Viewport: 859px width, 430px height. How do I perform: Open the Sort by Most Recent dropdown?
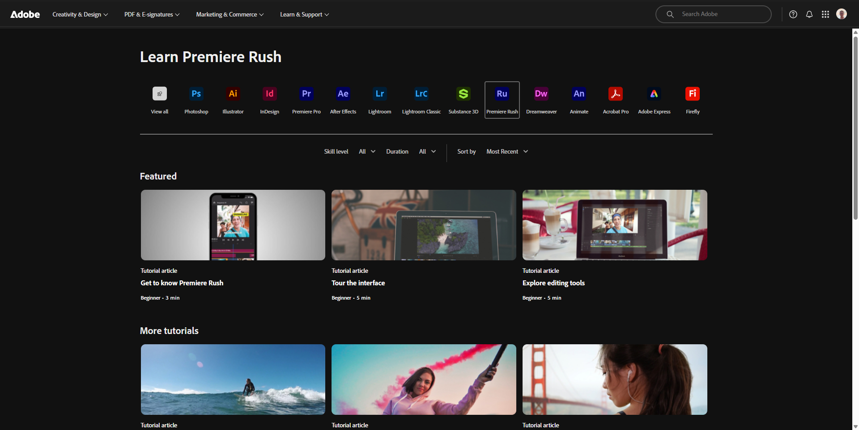[x=507, y=152]
